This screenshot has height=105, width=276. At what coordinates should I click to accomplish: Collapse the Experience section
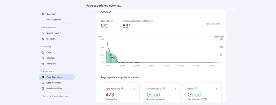pos(41,71)
